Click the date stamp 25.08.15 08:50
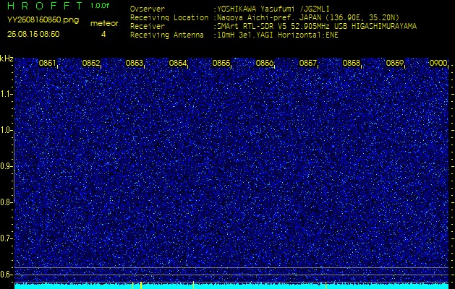The height and width of the screenshot is (289, 455). (33, 34)
